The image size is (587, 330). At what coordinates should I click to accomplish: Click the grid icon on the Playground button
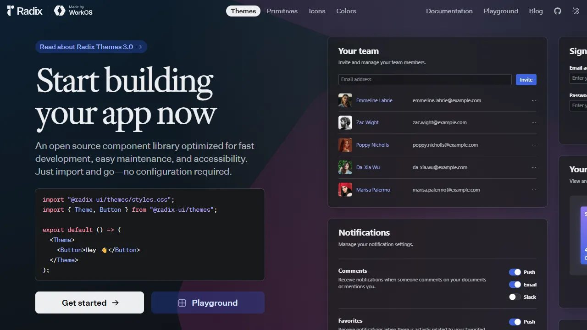[183, 302]
